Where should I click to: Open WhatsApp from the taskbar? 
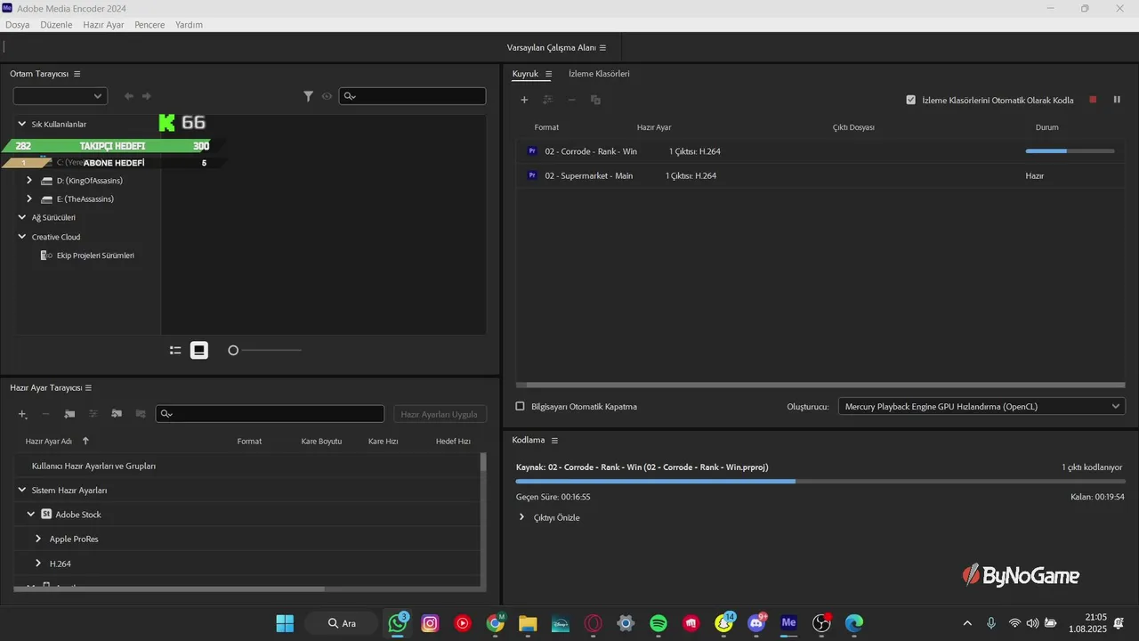click(x=397, y=623)
